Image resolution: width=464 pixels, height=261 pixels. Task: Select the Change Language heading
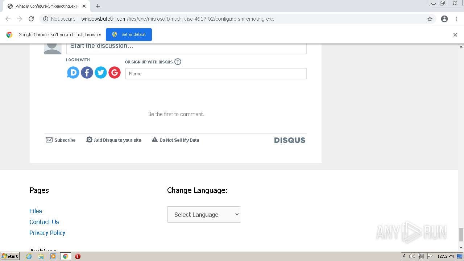tap(197, 190)
